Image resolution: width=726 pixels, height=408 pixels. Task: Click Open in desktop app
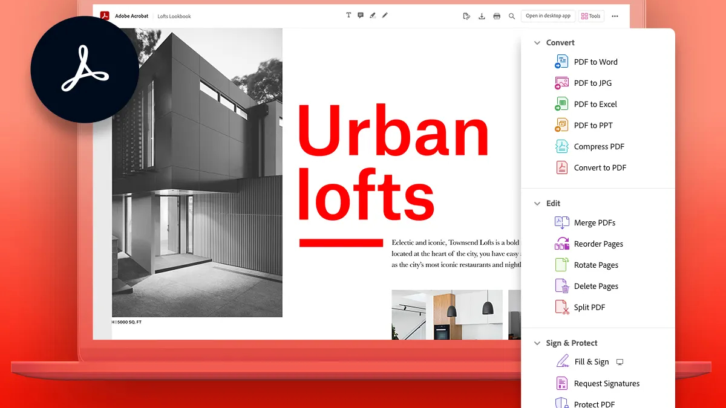click(548, 16)
